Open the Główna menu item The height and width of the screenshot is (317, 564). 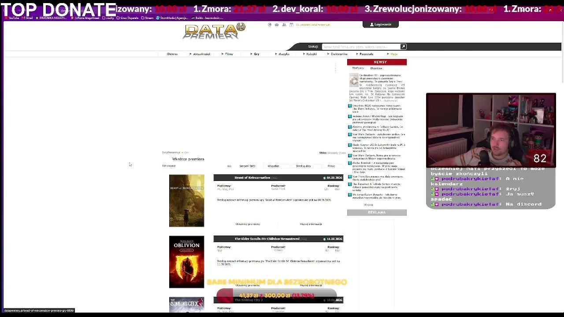tap(172, 54)
